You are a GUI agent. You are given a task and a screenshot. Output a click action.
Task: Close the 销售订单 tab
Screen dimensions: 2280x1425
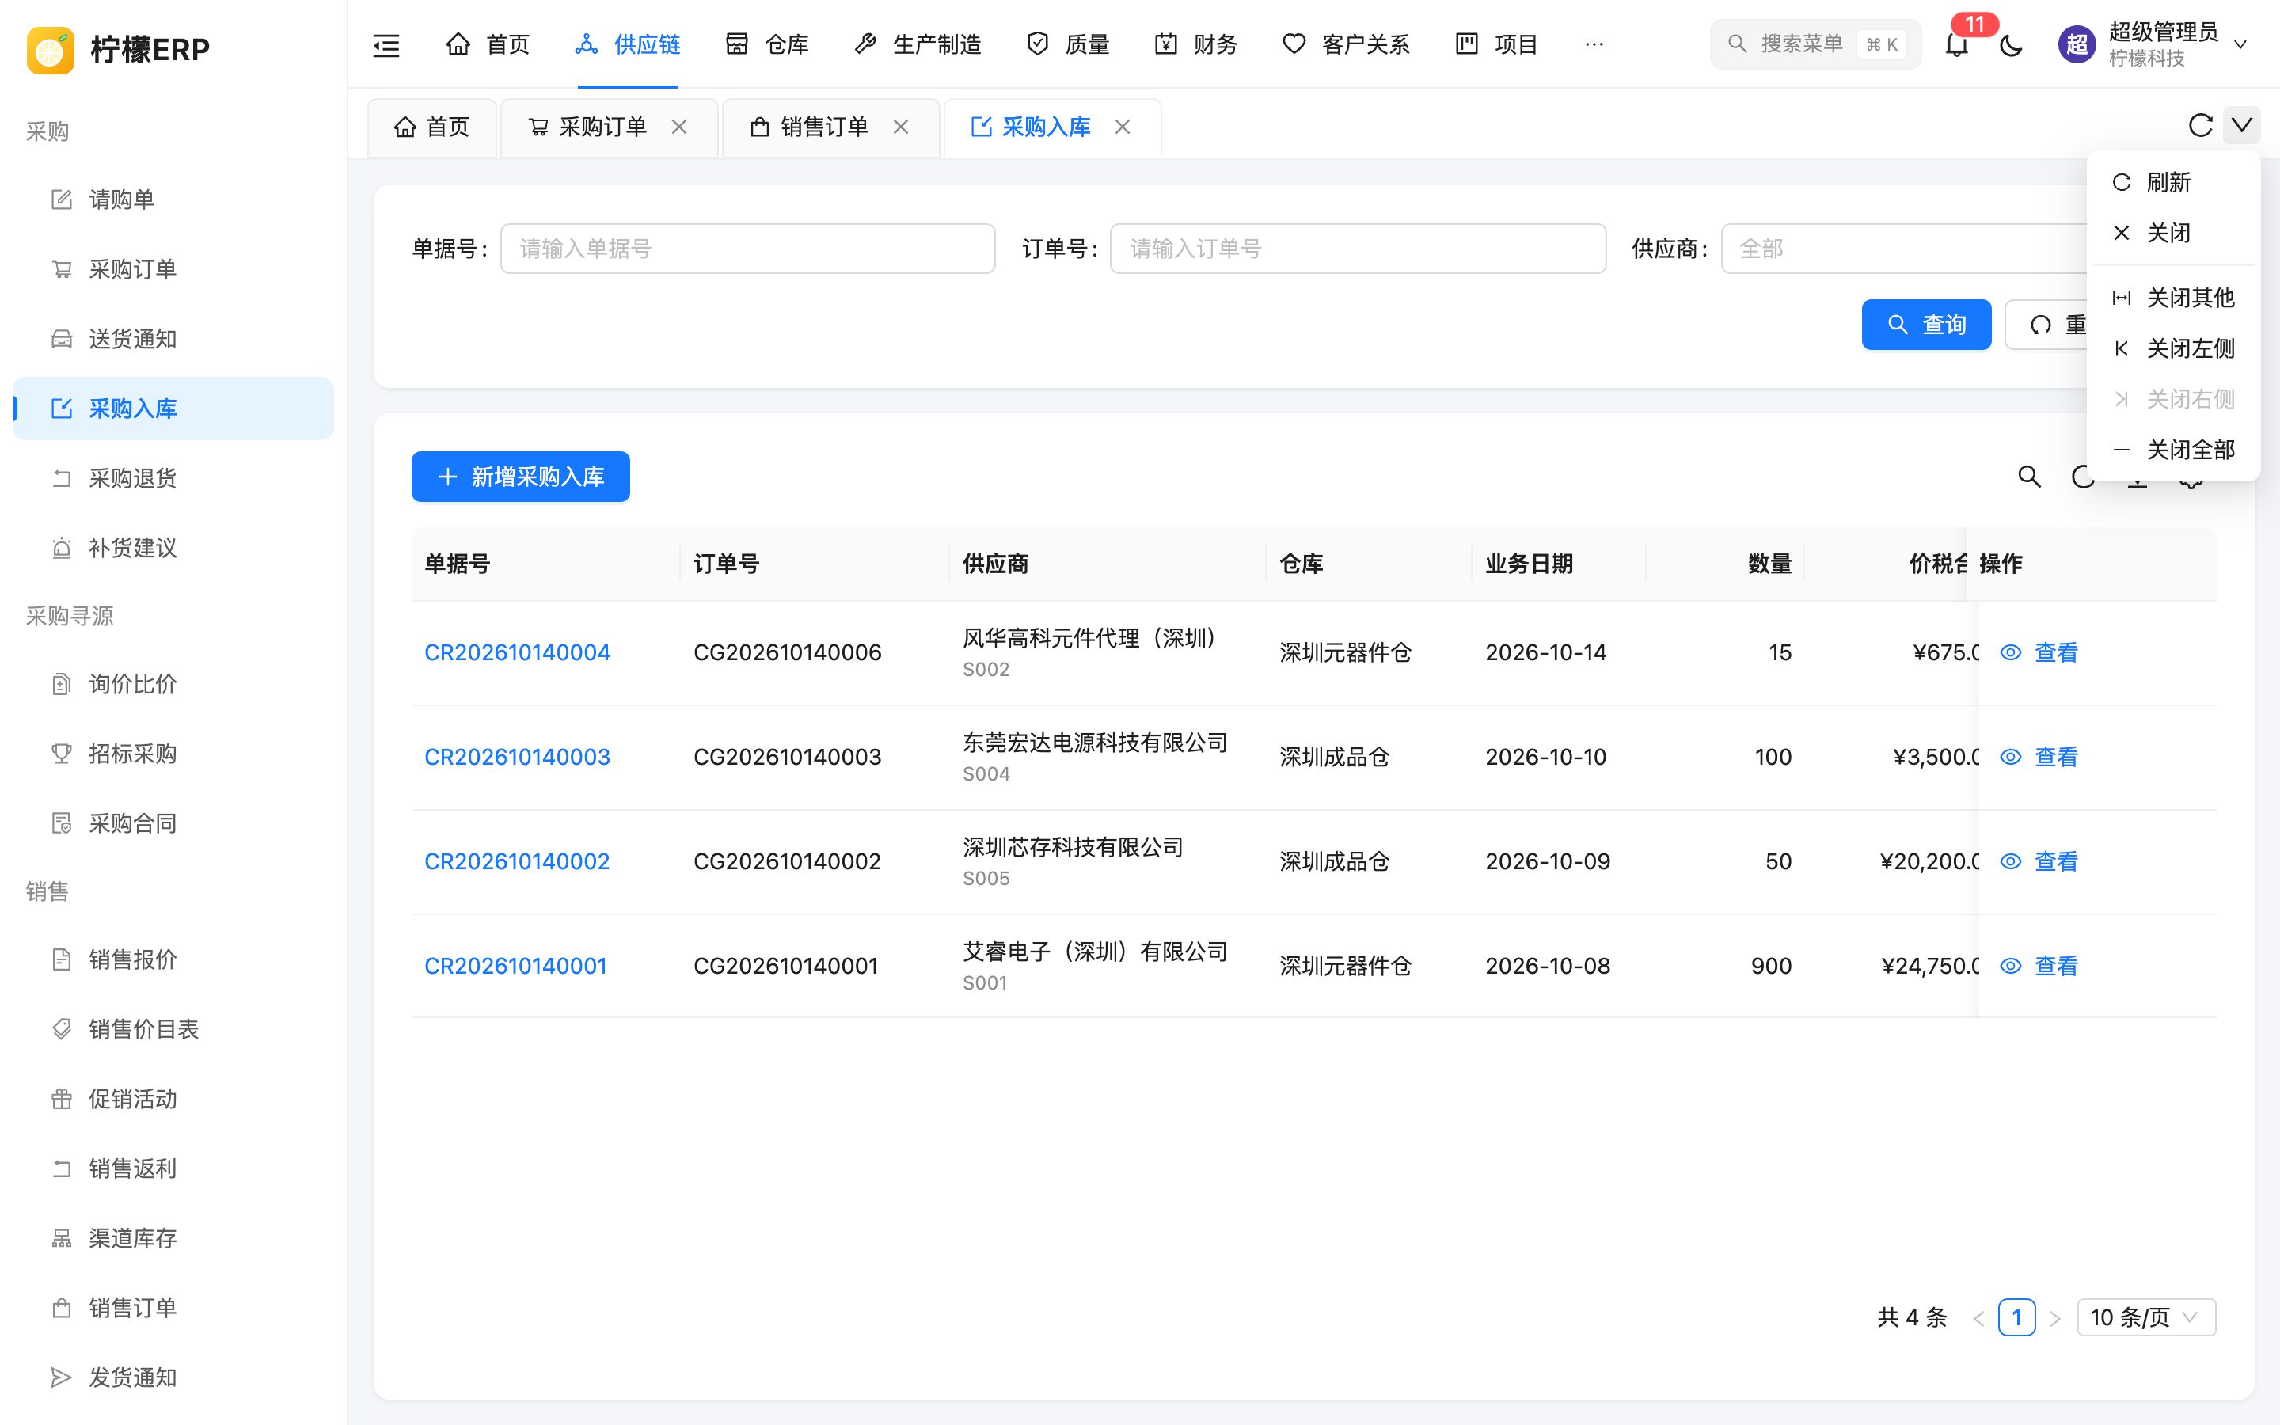click(901, 127)
